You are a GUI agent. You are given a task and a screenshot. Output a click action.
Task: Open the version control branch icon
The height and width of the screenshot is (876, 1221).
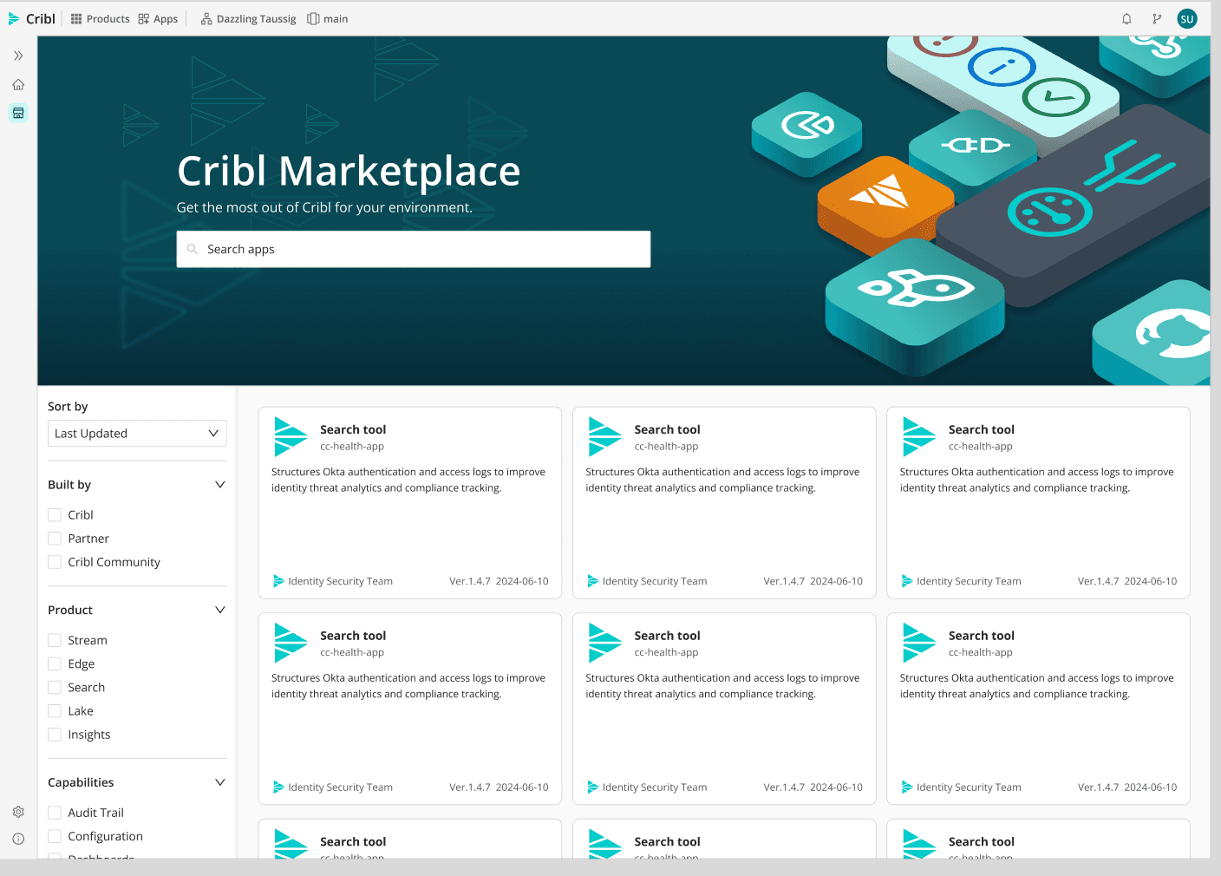click(x=1157, y=18)
